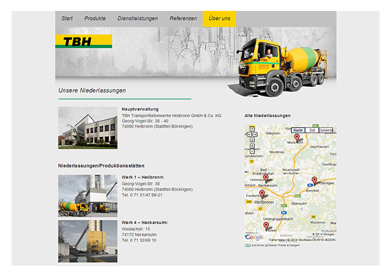Screen dimensions: 391x277
Task: Click the Werk 4 Neckarsulm plant photo
Action: (x=88, y=241)
